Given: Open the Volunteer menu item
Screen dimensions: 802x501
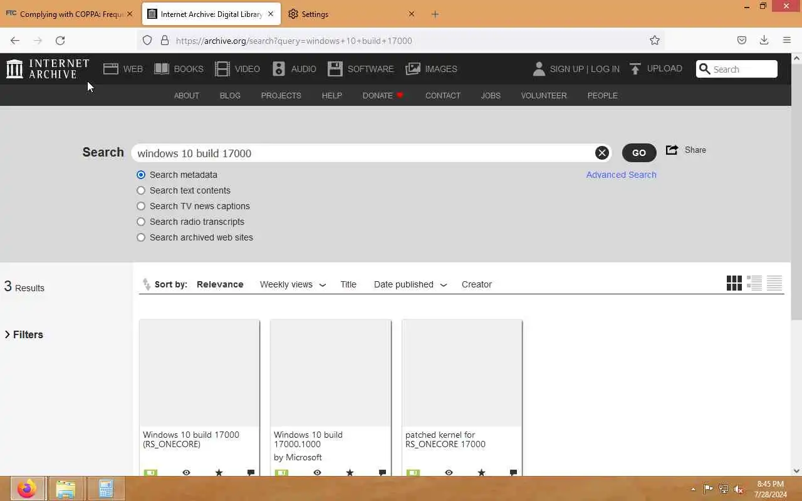Looking at the screenshot, I should [x=544, y=96].
